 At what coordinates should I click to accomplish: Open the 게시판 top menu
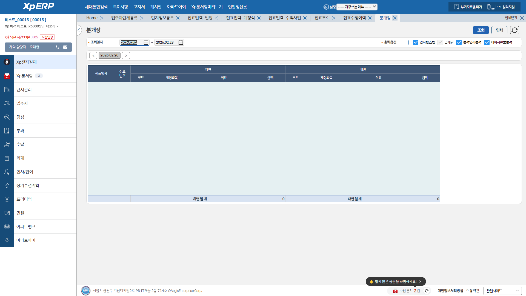coord(156,7)
